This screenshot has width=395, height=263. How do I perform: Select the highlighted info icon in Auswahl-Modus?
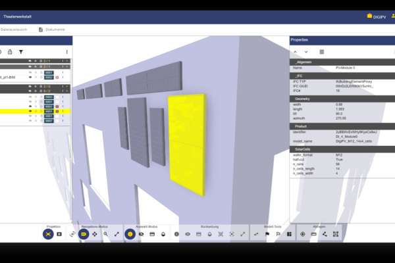pos(130,234)
